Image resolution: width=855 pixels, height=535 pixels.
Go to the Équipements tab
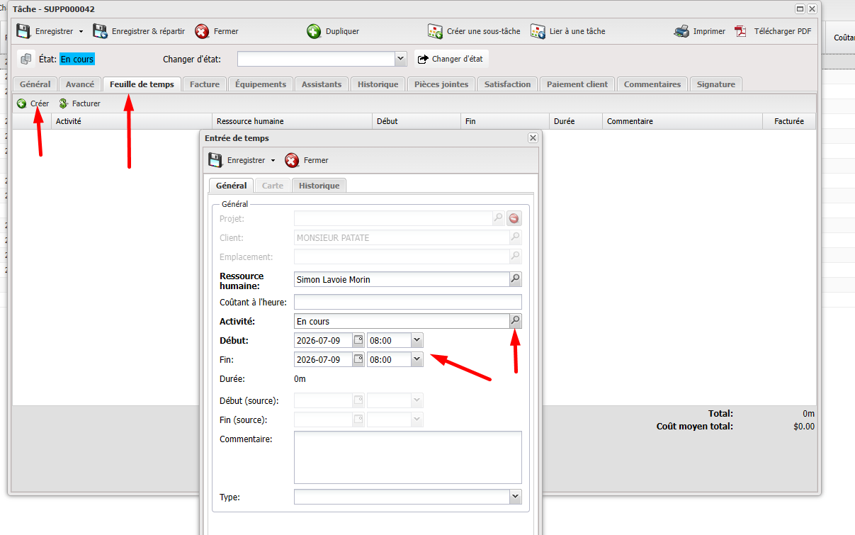coord(261,84)
